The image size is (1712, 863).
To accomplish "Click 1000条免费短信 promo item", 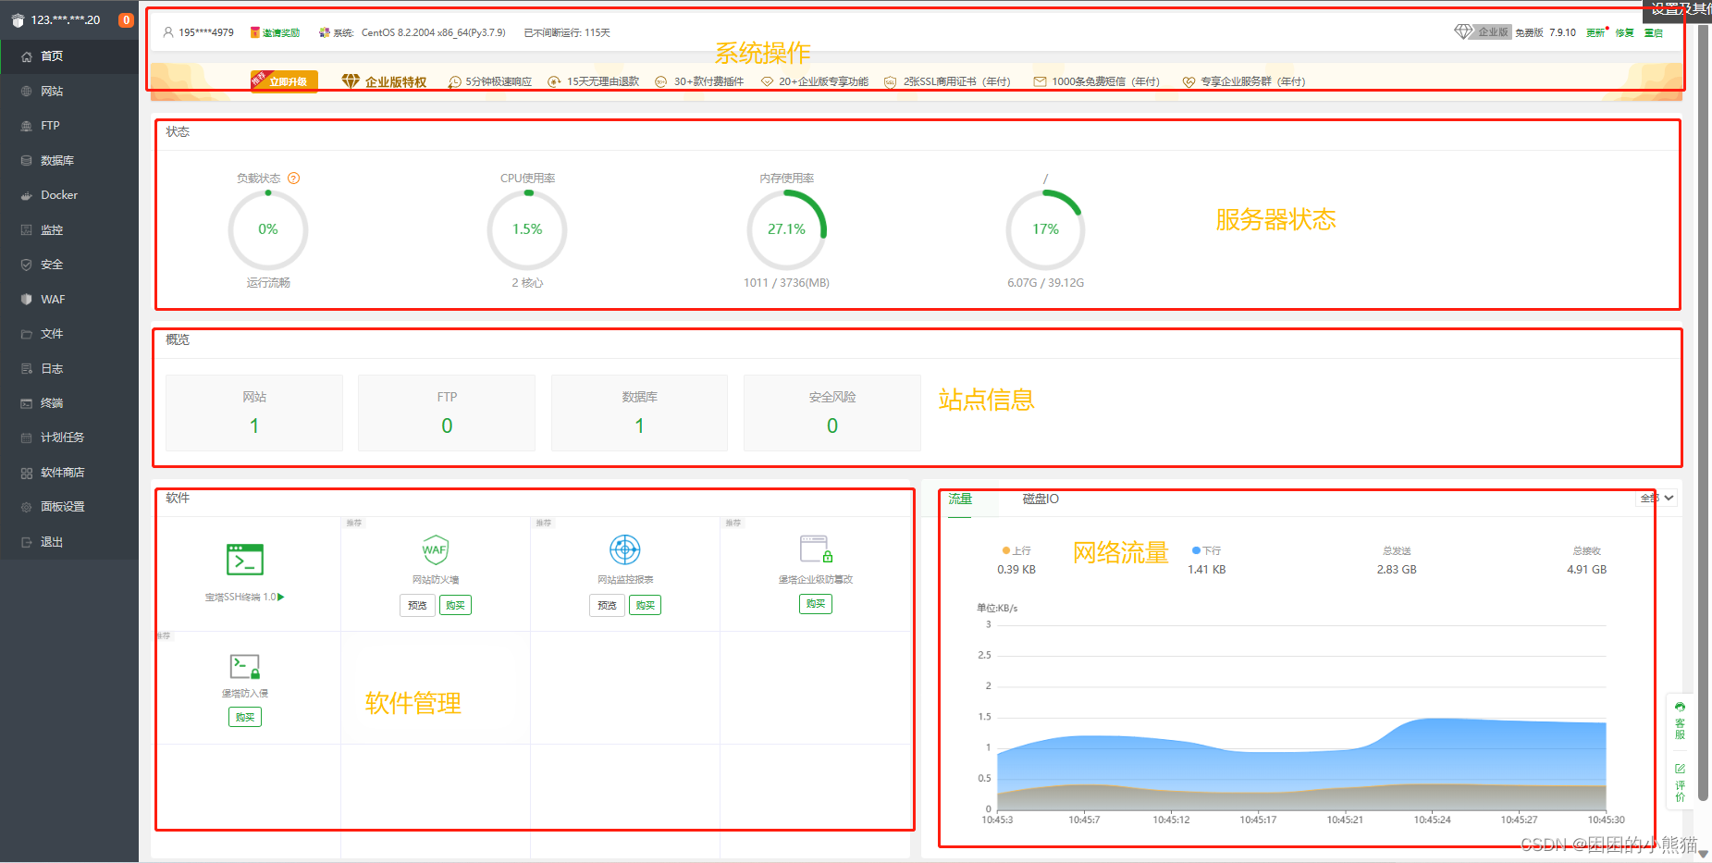I will click(1097, 81).
